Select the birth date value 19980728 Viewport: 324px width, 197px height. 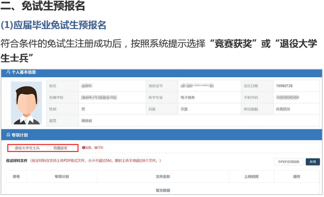click(x=284, y=86)
